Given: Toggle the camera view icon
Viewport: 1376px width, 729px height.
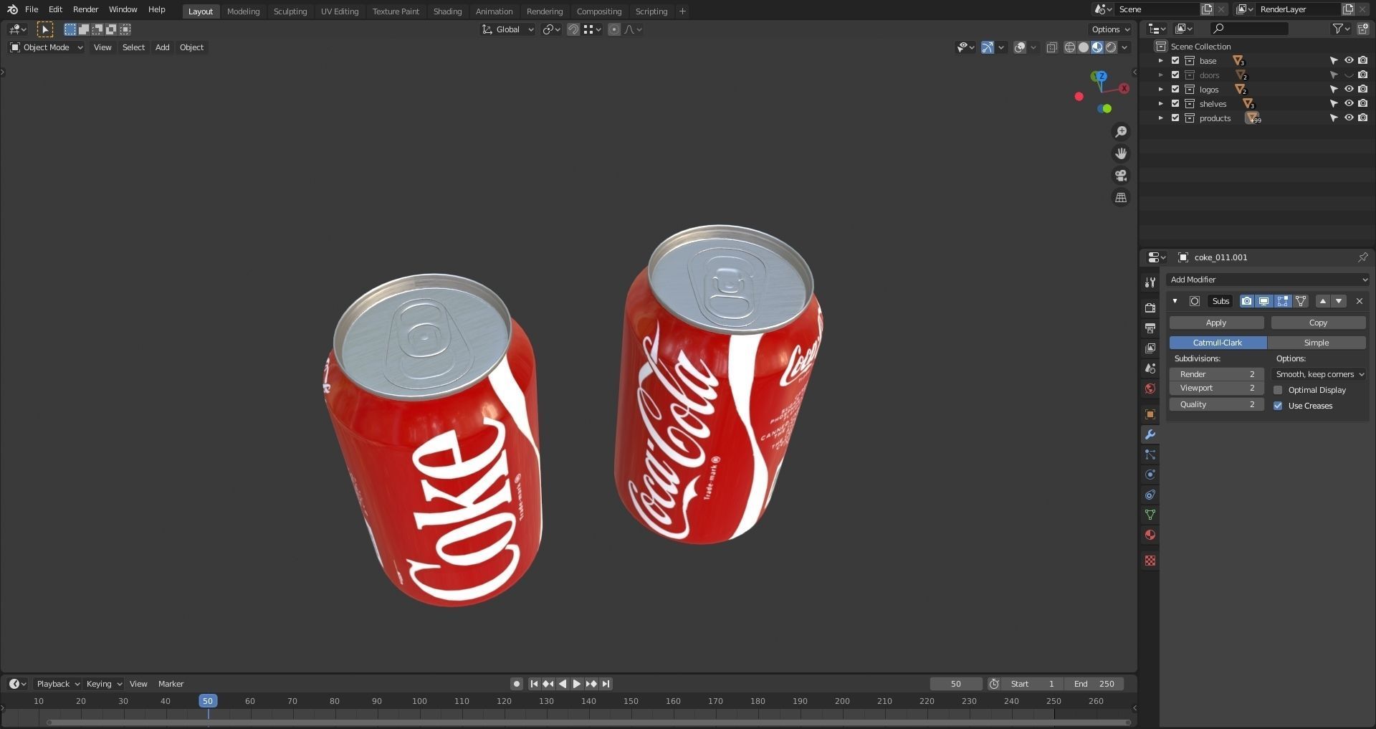Looking at the screenshot, I should (x=1121, y=176).
